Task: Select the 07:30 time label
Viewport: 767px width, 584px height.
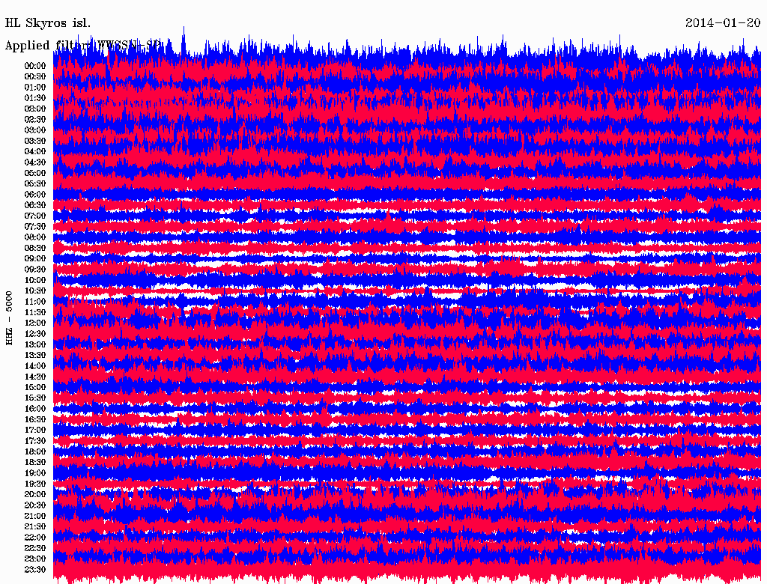Action: (x=35, y=226)
